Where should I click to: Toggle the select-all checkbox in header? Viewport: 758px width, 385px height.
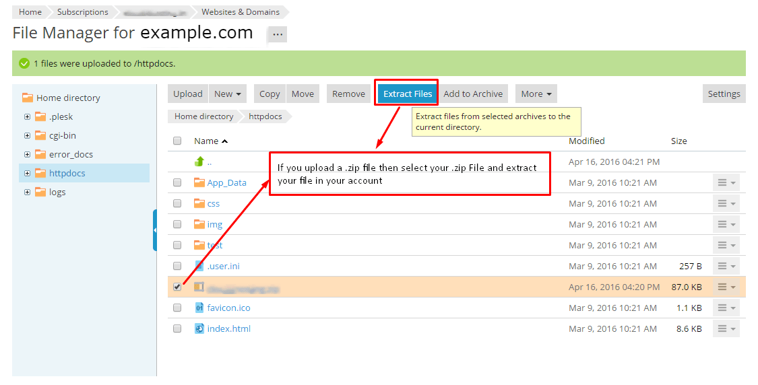click(177, 141)
